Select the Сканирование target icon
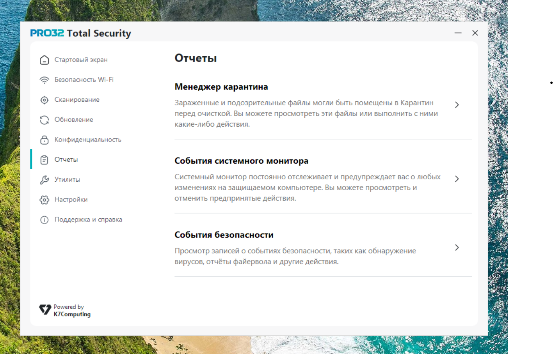The height and width of the screenshot is (354, 553). click(x=44, y=100)
